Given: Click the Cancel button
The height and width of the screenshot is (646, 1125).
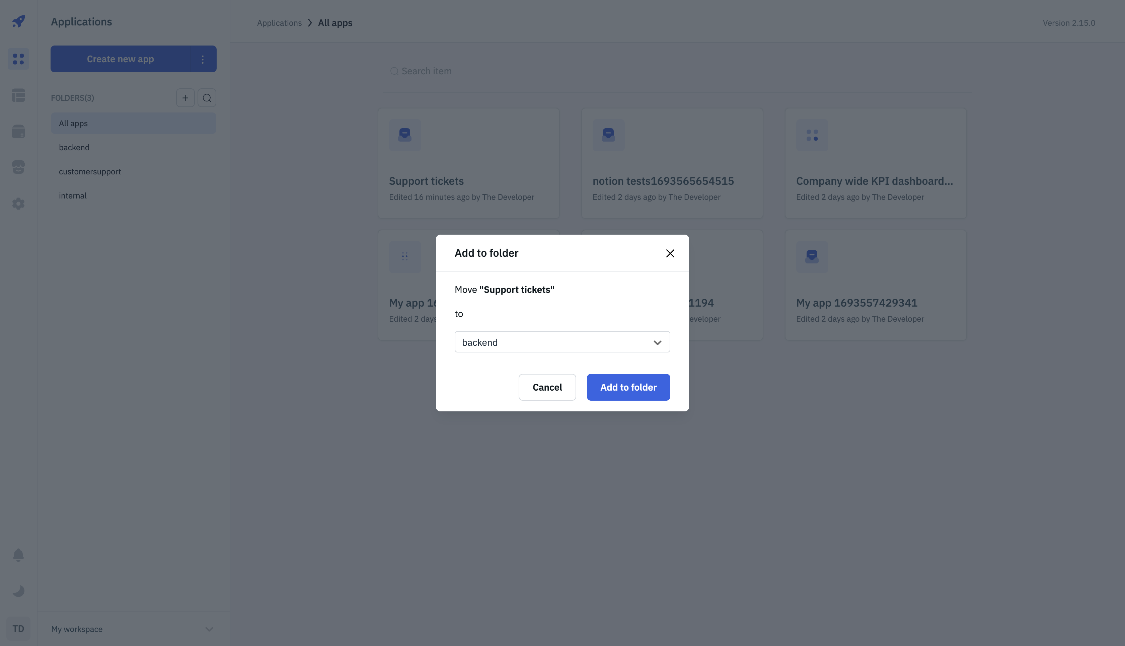Looking at the screenshot, I should click(x=547, y=387).
